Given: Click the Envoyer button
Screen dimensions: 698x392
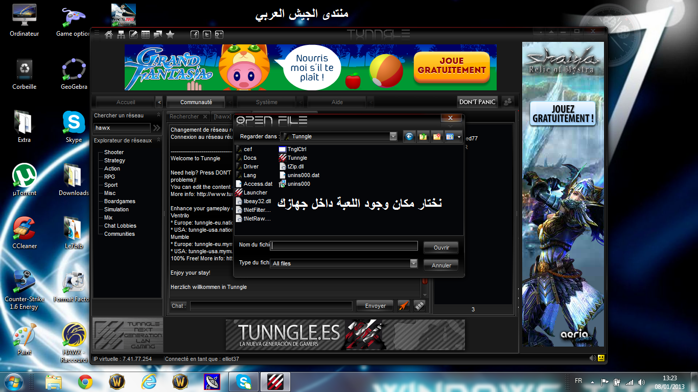Looking at the screenshot, I should coord(376,306).
